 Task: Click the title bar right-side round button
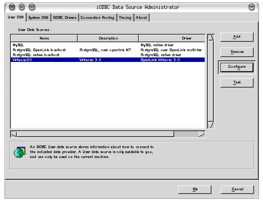[x=251, y=7]
